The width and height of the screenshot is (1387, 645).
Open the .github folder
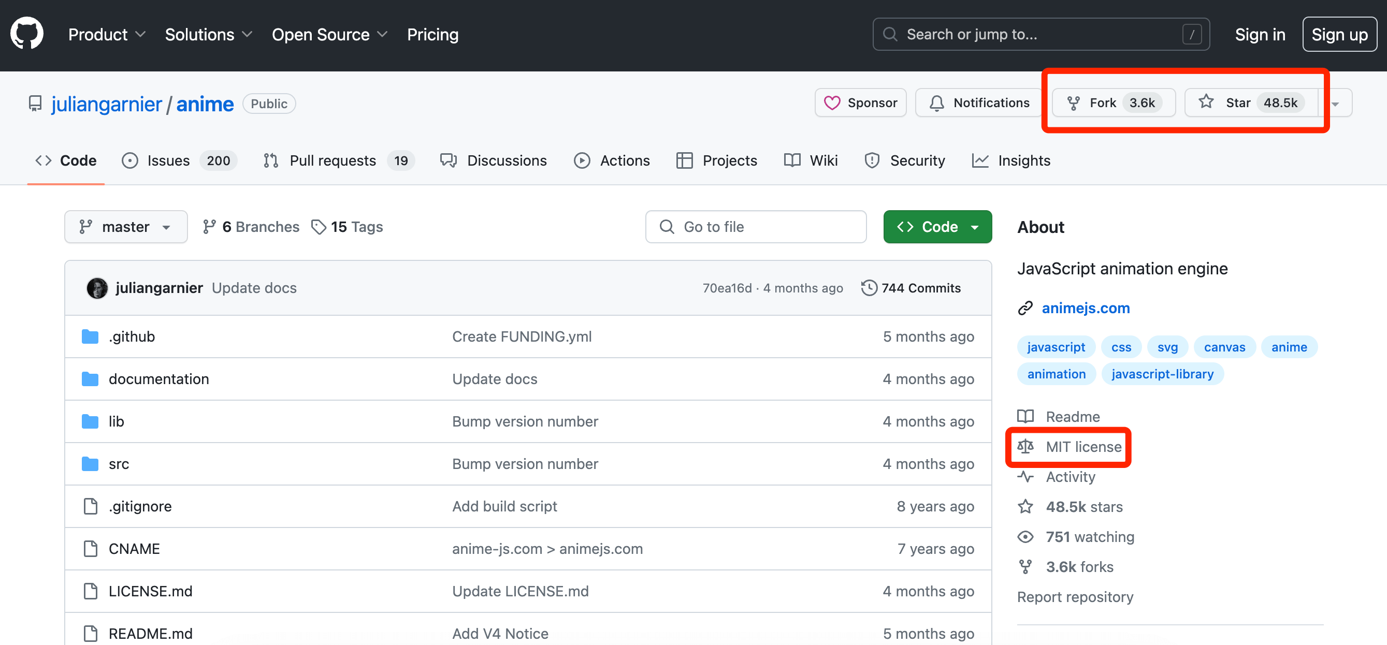point(132,336)
